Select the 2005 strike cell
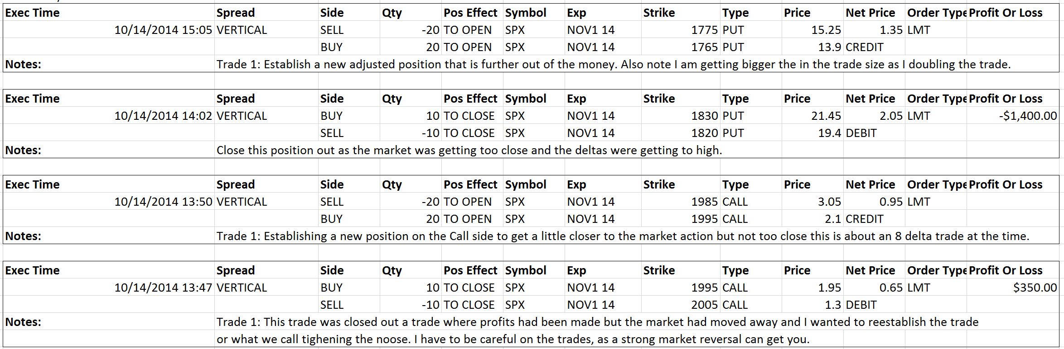Screen dimensions: 1064x349 tap(681, 305)
